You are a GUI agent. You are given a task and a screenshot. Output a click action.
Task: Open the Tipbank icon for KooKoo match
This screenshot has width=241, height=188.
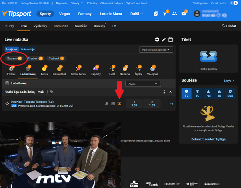(107, 103)
